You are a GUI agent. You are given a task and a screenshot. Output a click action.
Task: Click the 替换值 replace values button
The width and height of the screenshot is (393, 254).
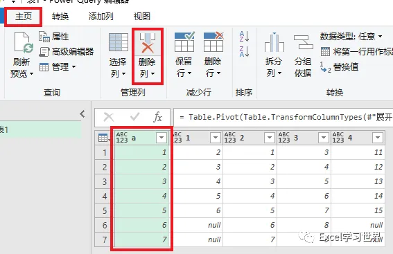tap(339, 67)
